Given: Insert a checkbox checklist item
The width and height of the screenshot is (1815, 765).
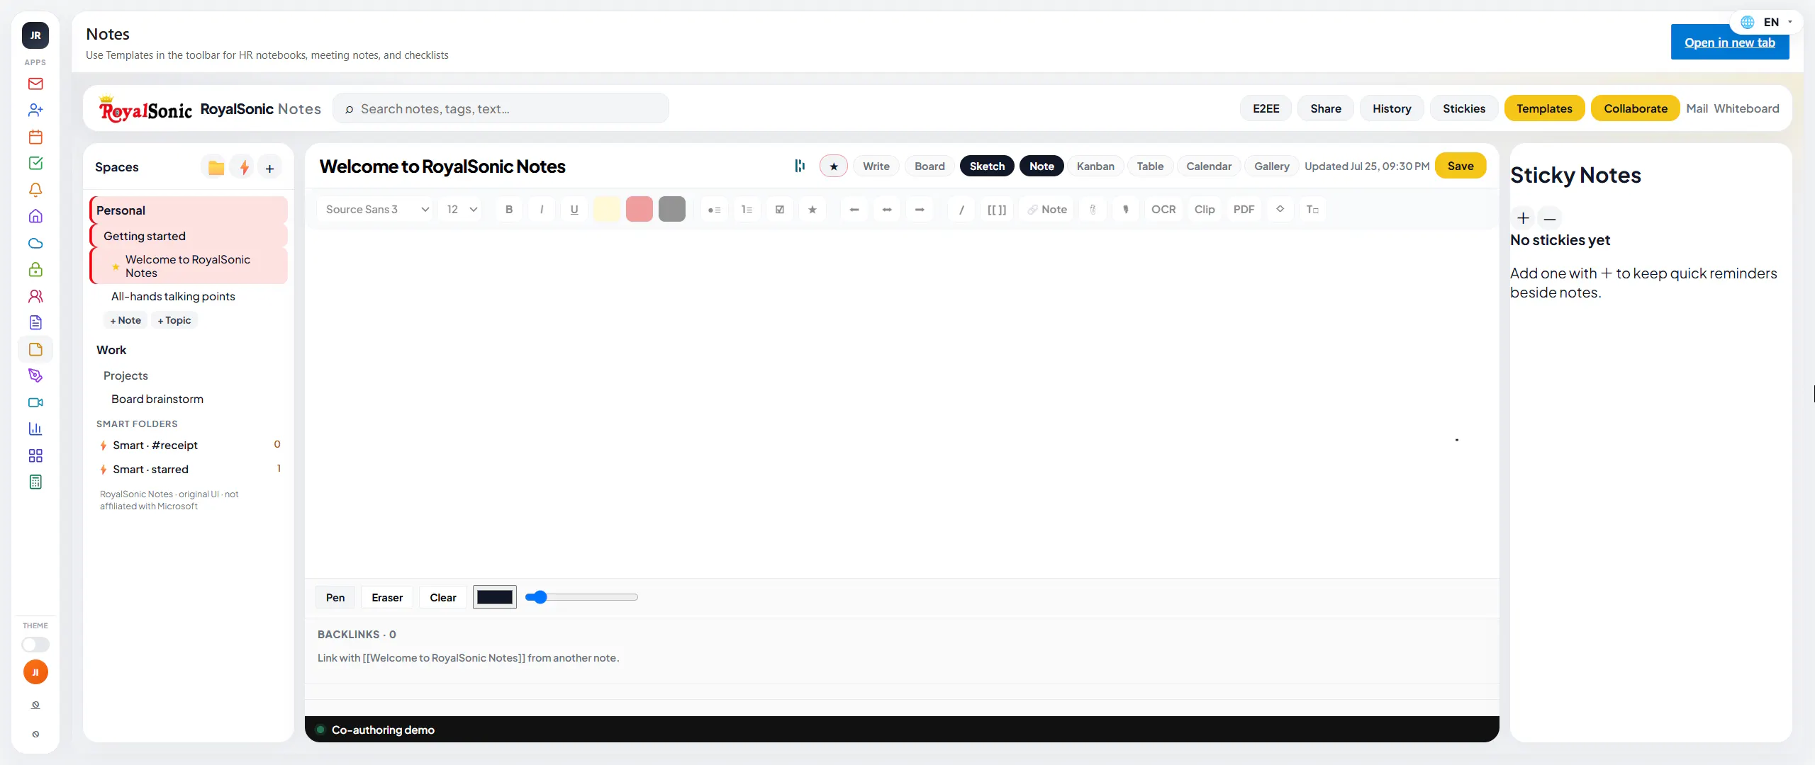Looking at the screenshot, I should point(780,210).
